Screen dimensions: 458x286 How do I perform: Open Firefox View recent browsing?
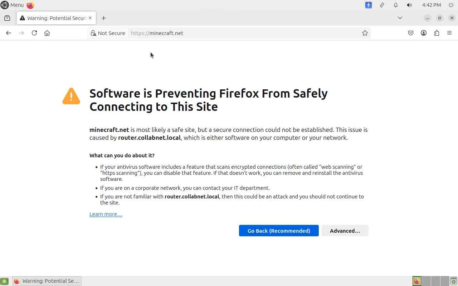tap(7, 18)
